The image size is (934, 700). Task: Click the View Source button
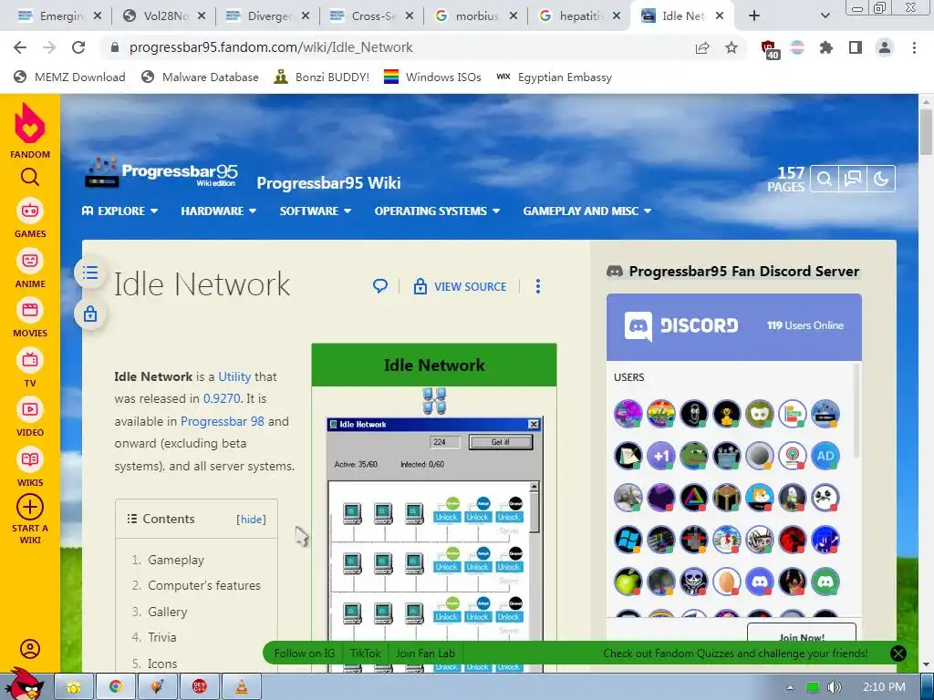point(461,286)
